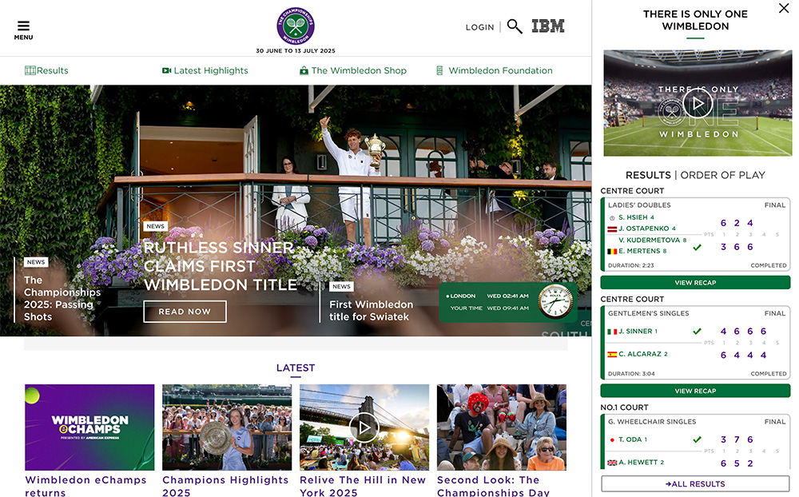Image resolution: width=799 pixels, height=497 pixels.
Task: Click Wimbledon eChamps returns headline
Action: point(85,486)
